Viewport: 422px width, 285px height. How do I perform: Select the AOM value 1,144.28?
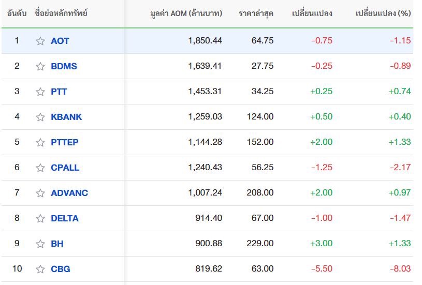[x=205, y=142]
